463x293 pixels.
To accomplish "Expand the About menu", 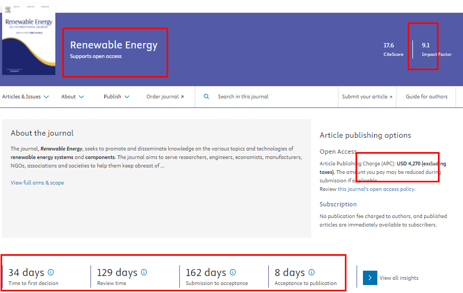I will (72, 96).
